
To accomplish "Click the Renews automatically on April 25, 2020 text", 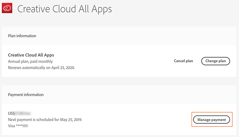I will pos(41,67).
